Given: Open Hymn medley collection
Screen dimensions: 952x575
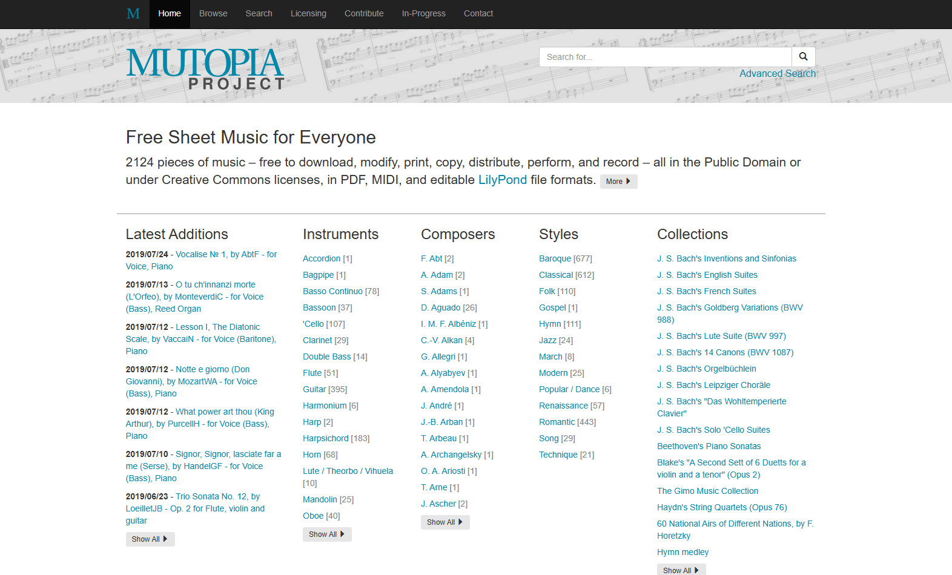Looking at the screenshot, I should point(683,552).
